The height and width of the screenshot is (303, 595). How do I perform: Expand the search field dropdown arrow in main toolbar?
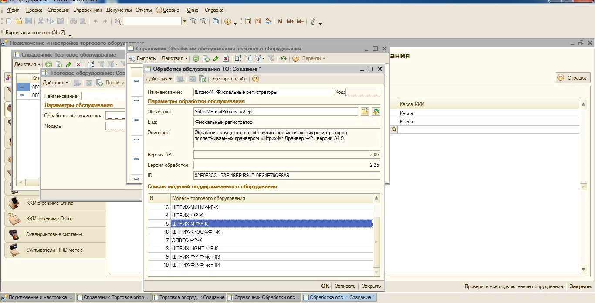(185, 21)
